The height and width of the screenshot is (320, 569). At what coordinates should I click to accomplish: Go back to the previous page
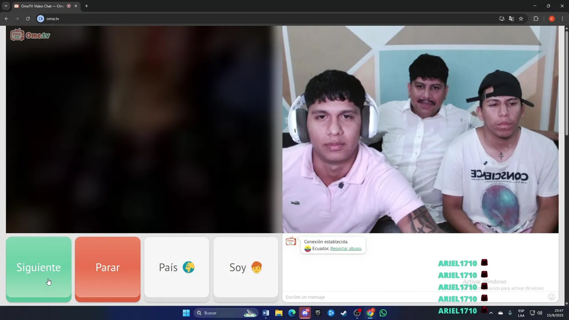pos(6,19)
